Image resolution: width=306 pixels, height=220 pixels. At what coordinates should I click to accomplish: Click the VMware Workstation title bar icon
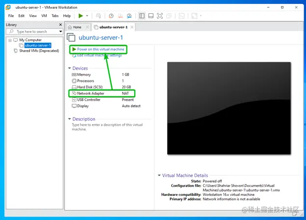(8, 7)
